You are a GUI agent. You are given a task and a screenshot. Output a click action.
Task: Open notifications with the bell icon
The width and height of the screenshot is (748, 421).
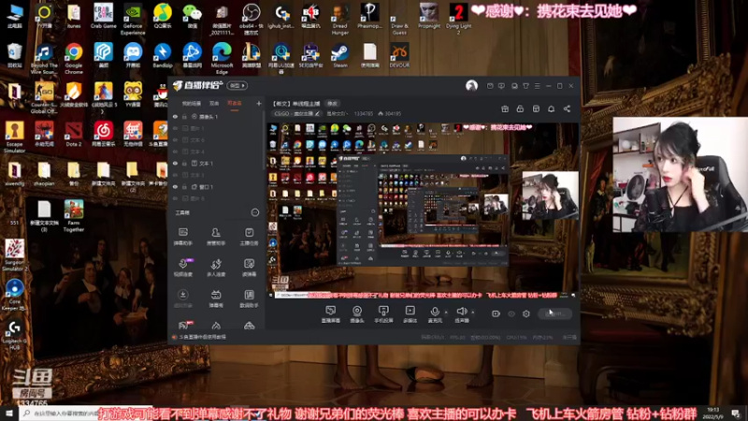tap(551, 109)
